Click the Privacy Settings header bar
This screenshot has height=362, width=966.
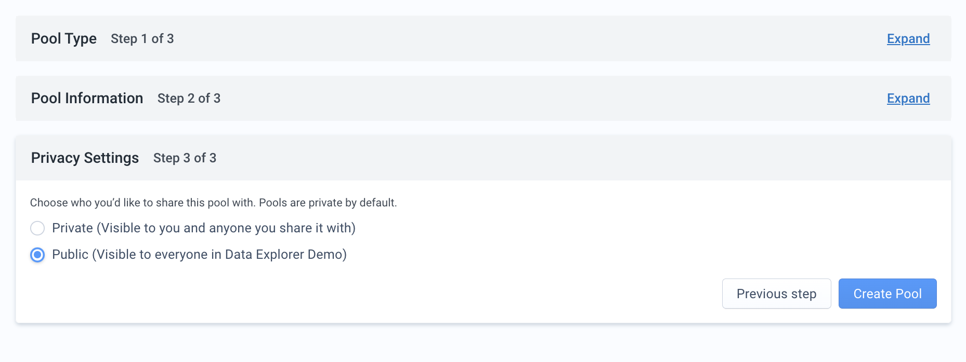click(484, 158)
